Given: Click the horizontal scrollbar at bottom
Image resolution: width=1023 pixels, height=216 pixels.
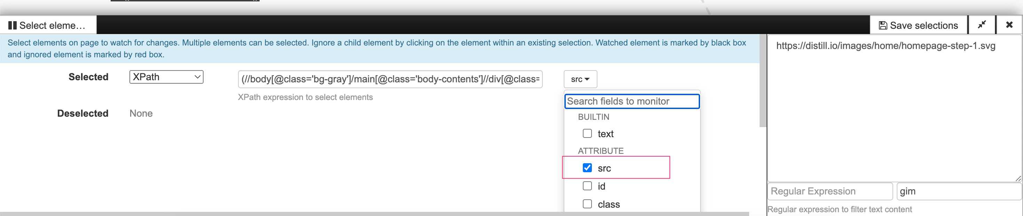Looking at the screenshot, I should [x=373, y=214].
